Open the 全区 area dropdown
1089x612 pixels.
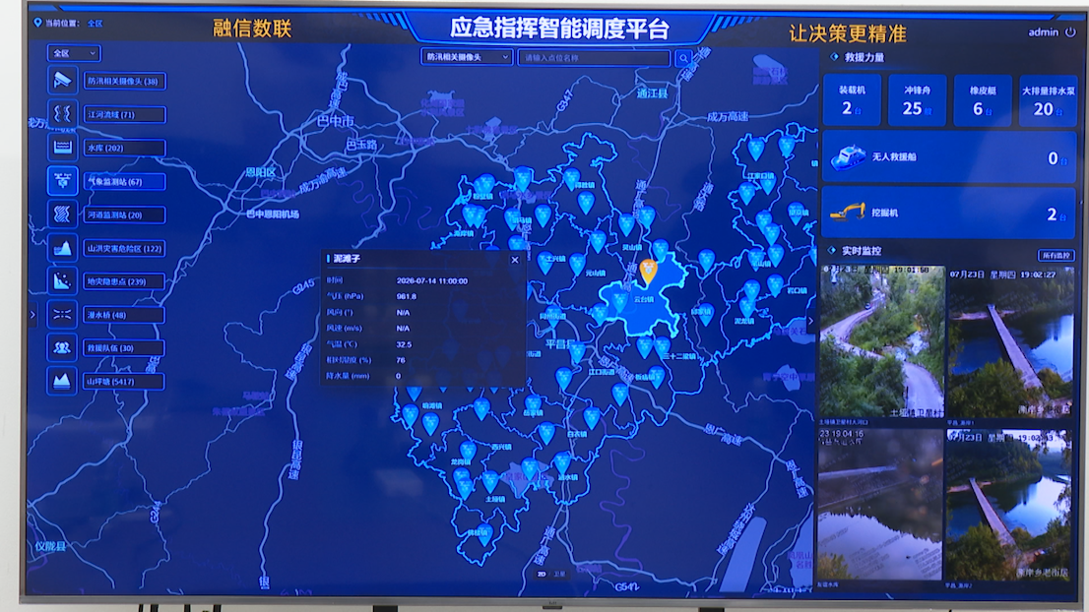(x=74, y=53)
